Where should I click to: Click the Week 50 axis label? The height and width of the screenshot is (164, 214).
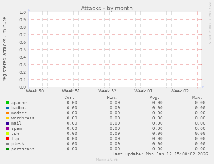click(35, 91)
